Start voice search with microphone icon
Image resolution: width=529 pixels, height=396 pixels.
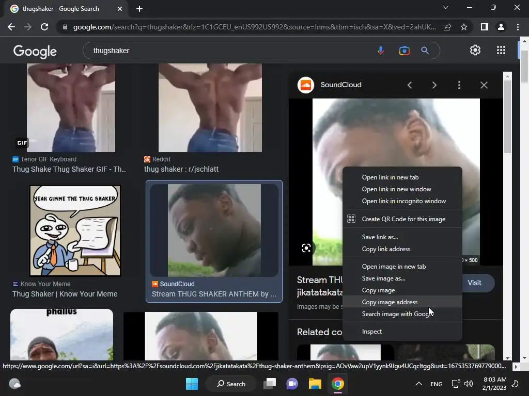click(x=381, y=51)
